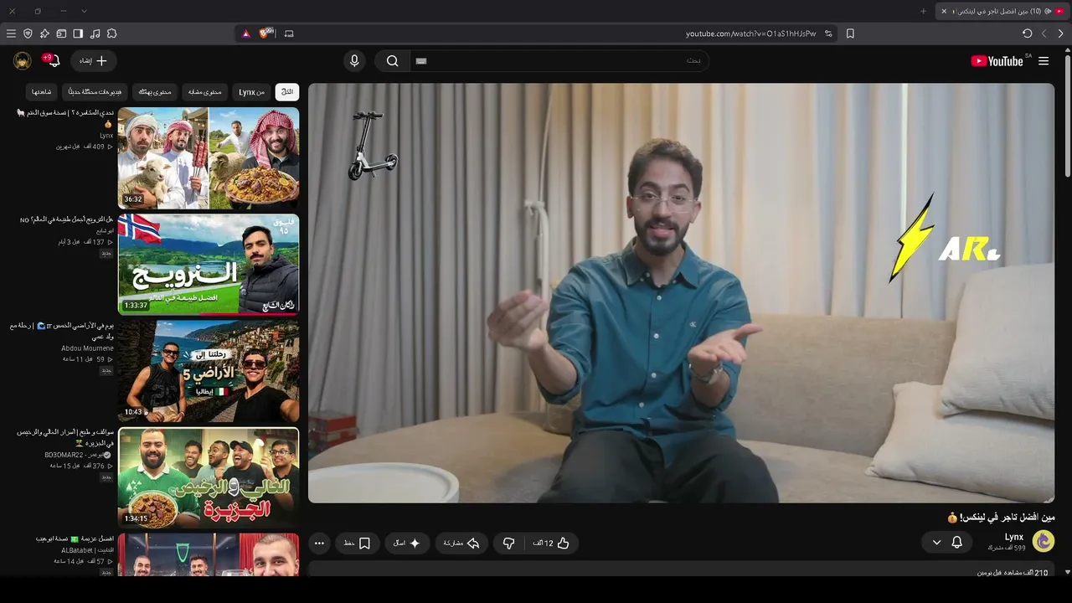Click the YouTube search box
The height and width of the screenshot is (603, 1072).
tap(559, 61)
